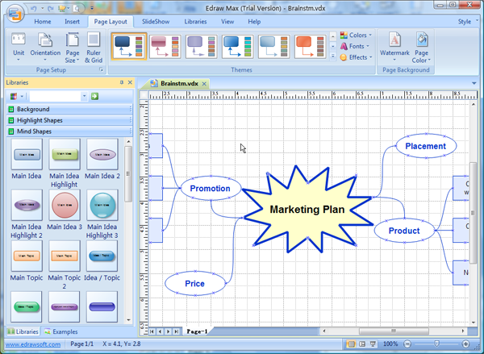Open the theme Colors dropdown
The width and height of the screenshot is (484, 354).
356,35
